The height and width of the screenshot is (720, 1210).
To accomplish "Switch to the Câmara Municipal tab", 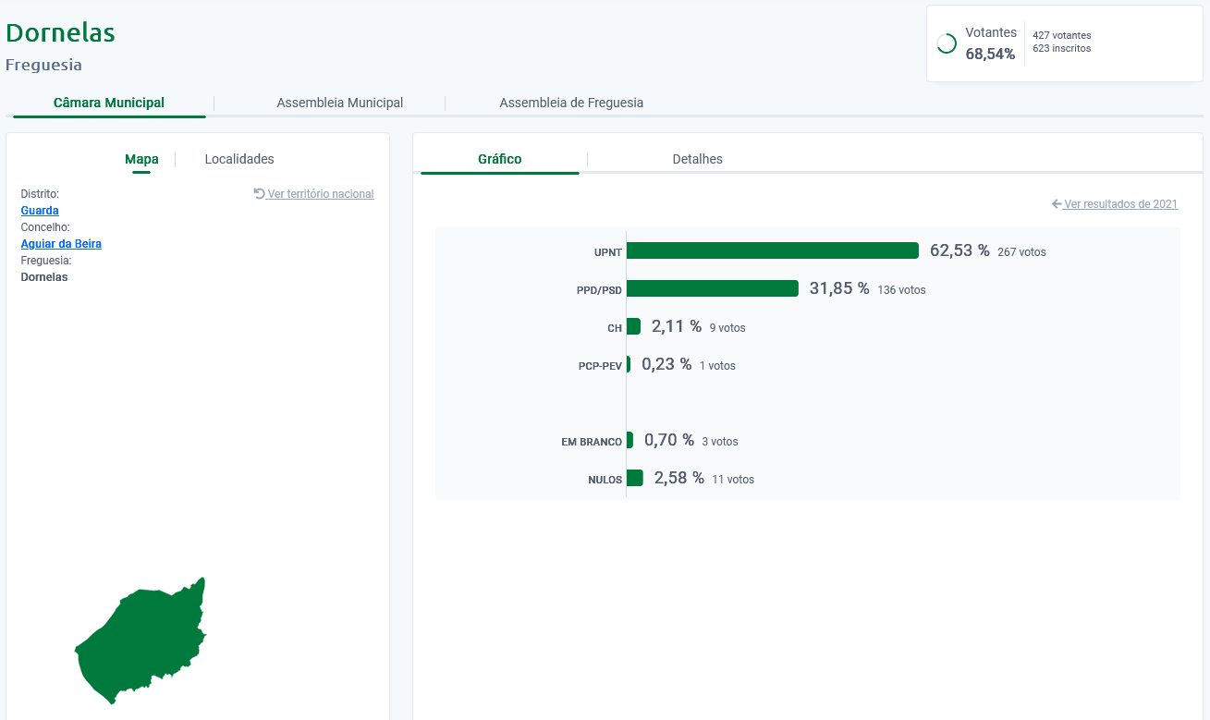I will 109,103.
